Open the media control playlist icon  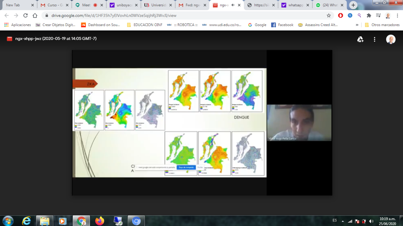[378, 15]
